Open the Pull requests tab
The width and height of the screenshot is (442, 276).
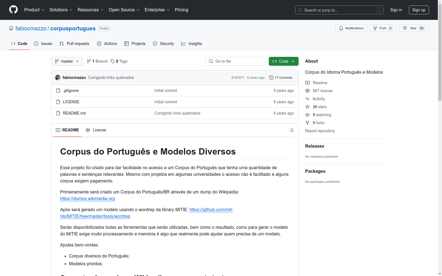pos(74,44)
